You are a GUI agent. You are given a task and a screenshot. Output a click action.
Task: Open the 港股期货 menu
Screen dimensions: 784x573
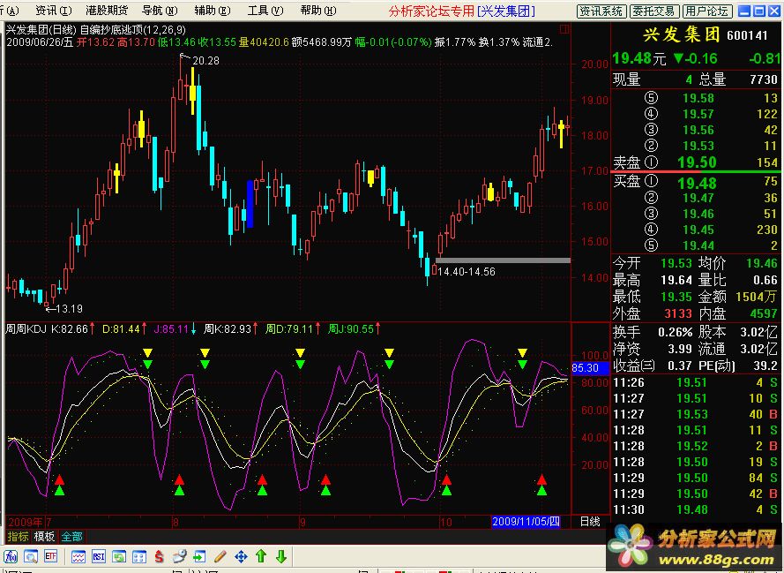pyautogui.click(x=107, y=11)
